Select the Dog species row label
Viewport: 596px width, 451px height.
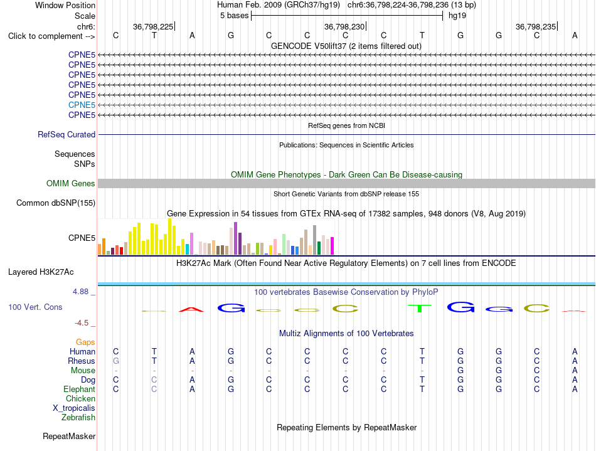pyautogui.click(x=88, y=380)
